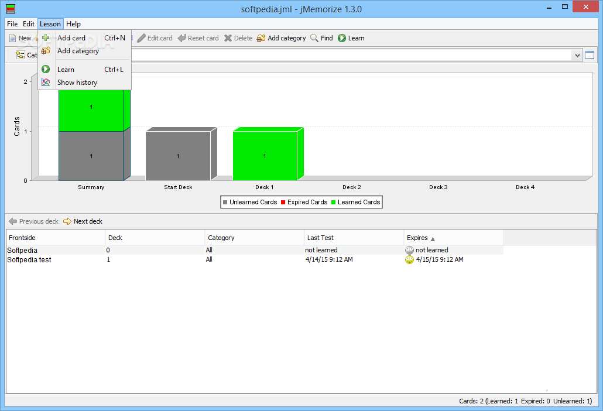Sort table by Frontside column
Viewport: 603px width, 411px height.
coord(56,238)
